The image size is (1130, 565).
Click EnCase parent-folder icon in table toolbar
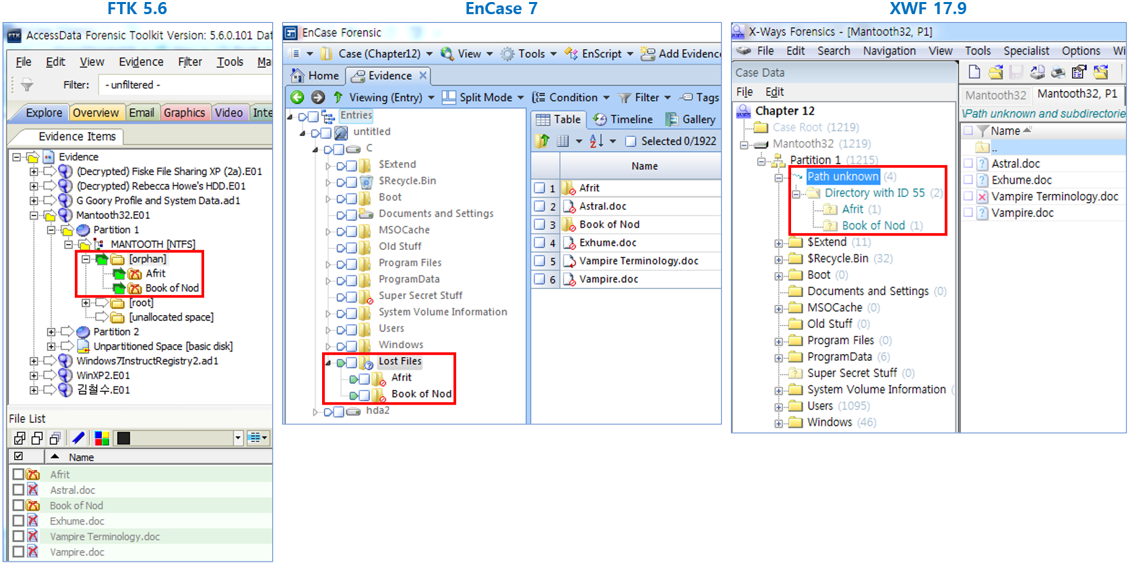[542, 141]
